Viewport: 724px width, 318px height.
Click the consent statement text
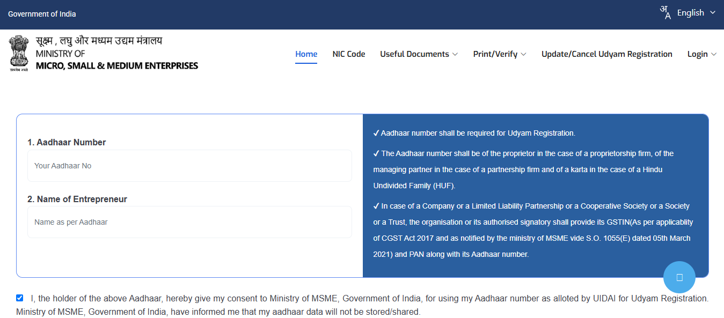click(x=362, y=305)
